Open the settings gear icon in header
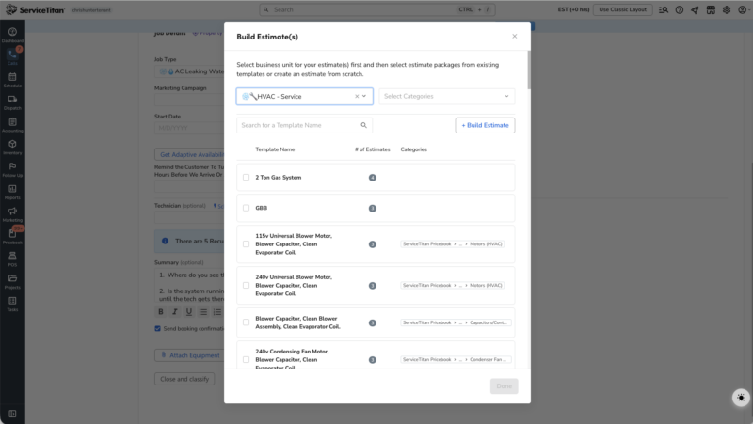The image size is (753, 424). [x=726, y=9]
